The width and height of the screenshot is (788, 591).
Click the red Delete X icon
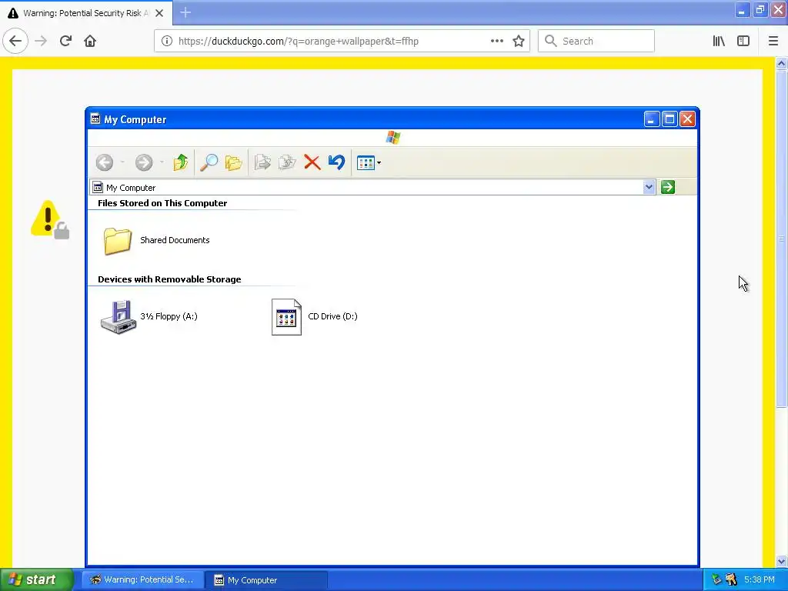pos(312,162)
